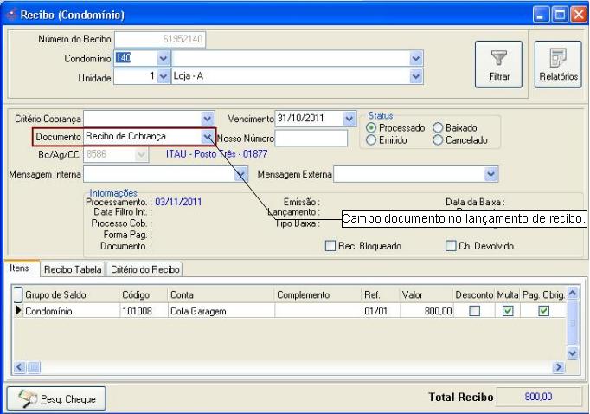Click the Recibo window title bar icon

pos(13,15)
